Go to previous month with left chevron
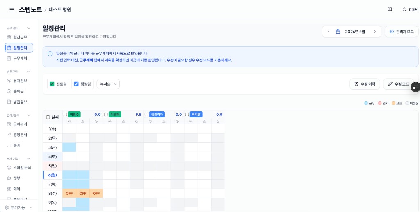 [x=329, y=32]
